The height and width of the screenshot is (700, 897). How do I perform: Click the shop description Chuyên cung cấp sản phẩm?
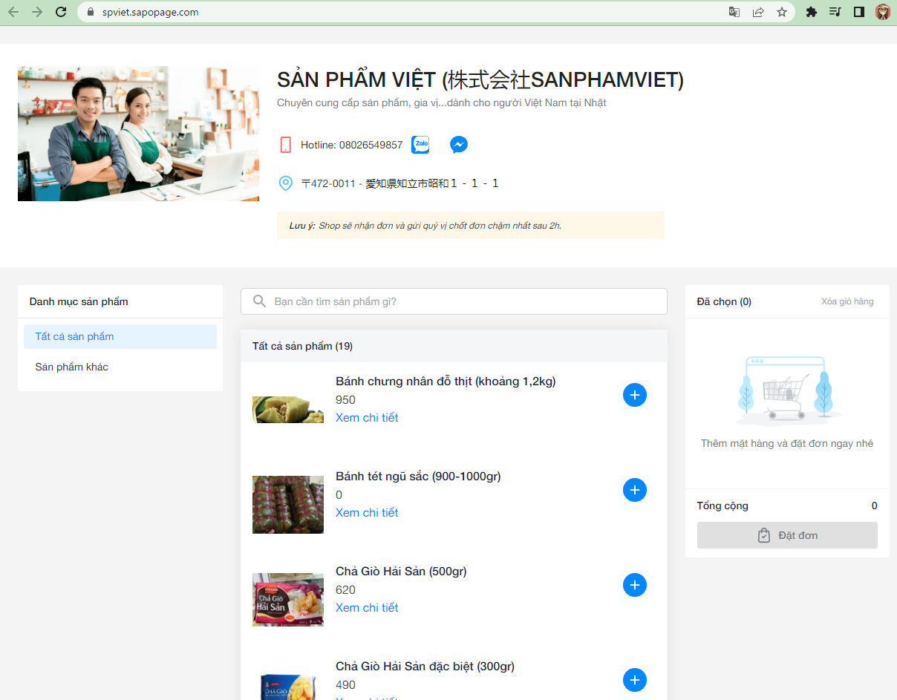pyautogui.click(x=442, y=103)
